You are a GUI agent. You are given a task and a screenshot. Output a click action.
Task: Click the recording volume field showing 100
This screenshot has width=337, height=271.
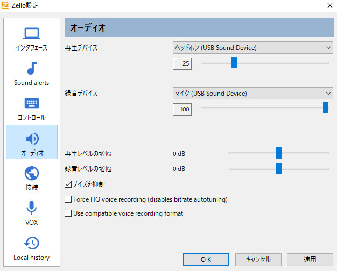click(182, 110)
